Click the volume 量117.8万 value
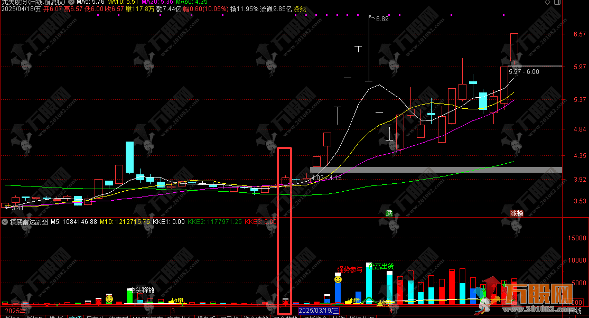 [x=140, y=9]
